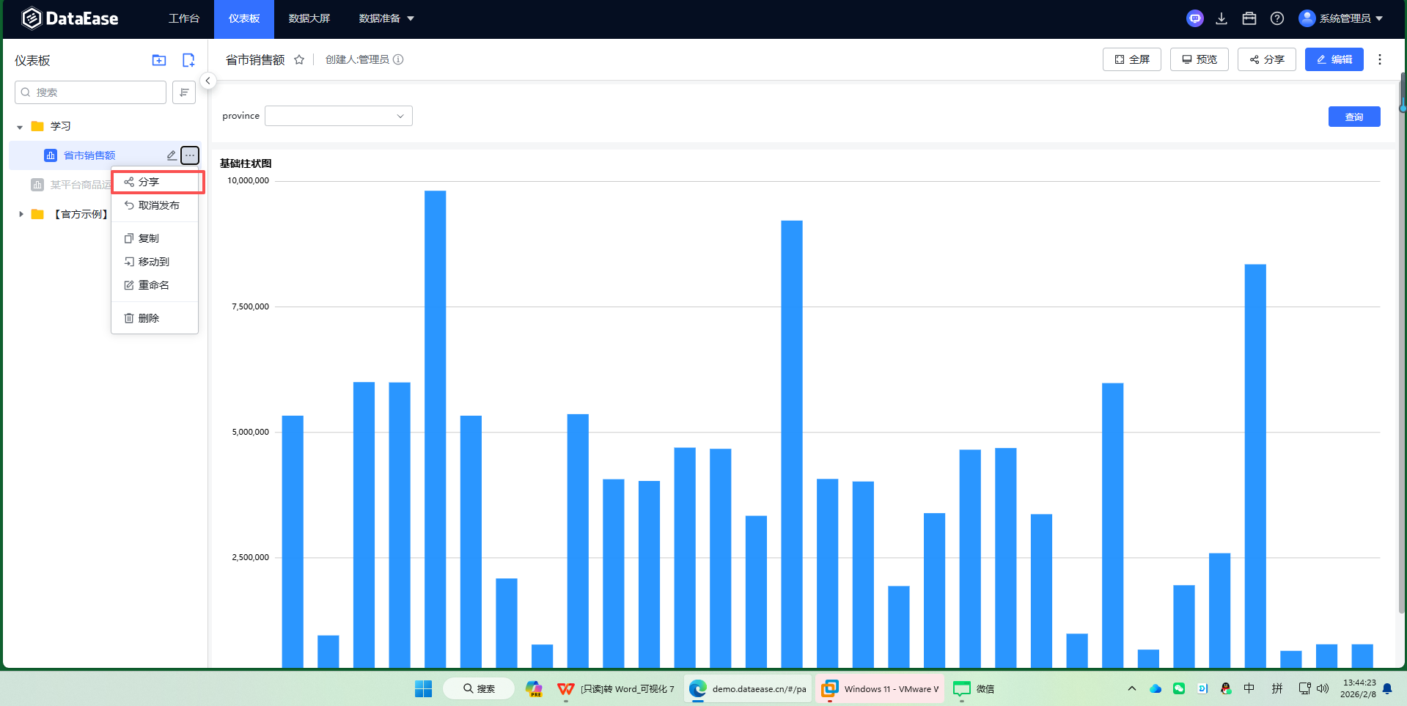Open the VMware Windows 11 taskbar item
The width and height of the screenshot is (1407, 706).
pos(881,688)
